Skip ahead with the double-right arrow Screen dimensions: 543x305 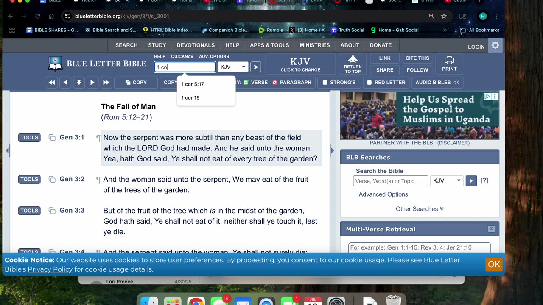(106, 83)
